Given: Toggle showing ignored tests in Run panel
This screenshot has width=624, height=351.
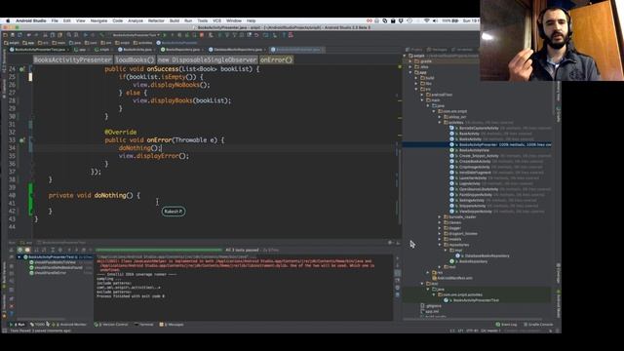Looking at the screenshot, I should [27, 250].
